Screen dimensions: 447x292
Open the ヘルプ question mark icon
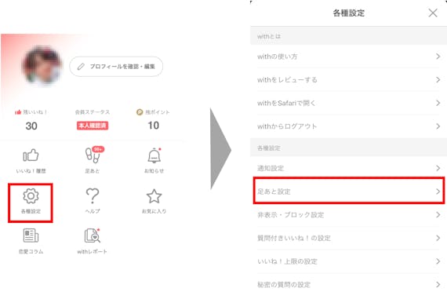93,195
